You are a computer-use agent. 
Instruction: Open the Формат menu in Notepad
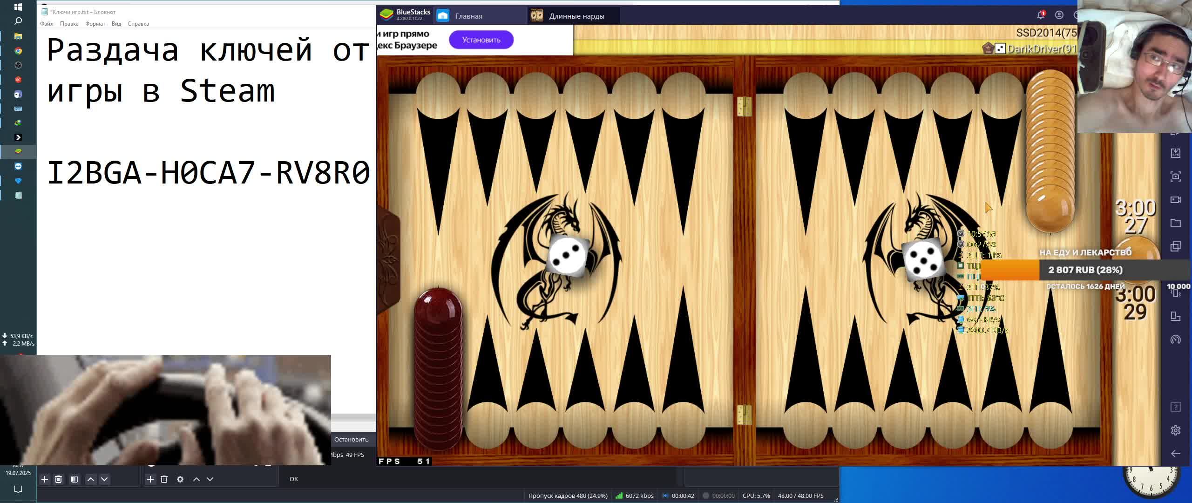pyautogui.click(x=95, y=24)
